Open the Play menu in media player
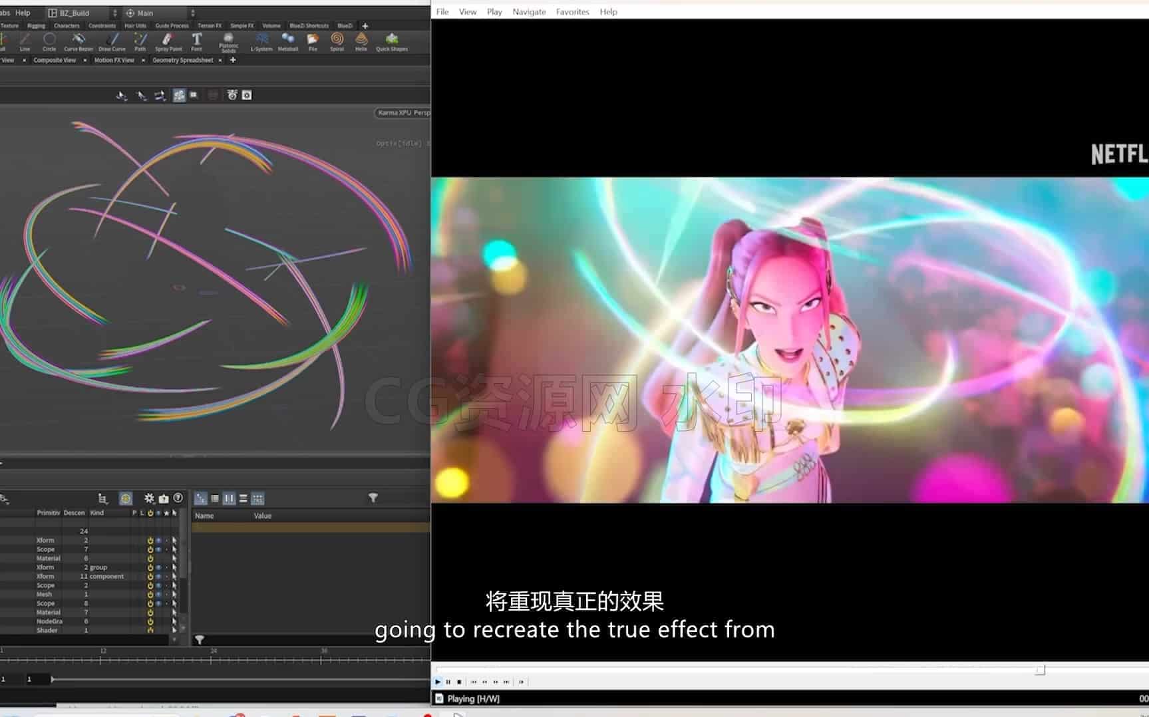Viewport: 1149px width, 717px height. pos(494,12)
